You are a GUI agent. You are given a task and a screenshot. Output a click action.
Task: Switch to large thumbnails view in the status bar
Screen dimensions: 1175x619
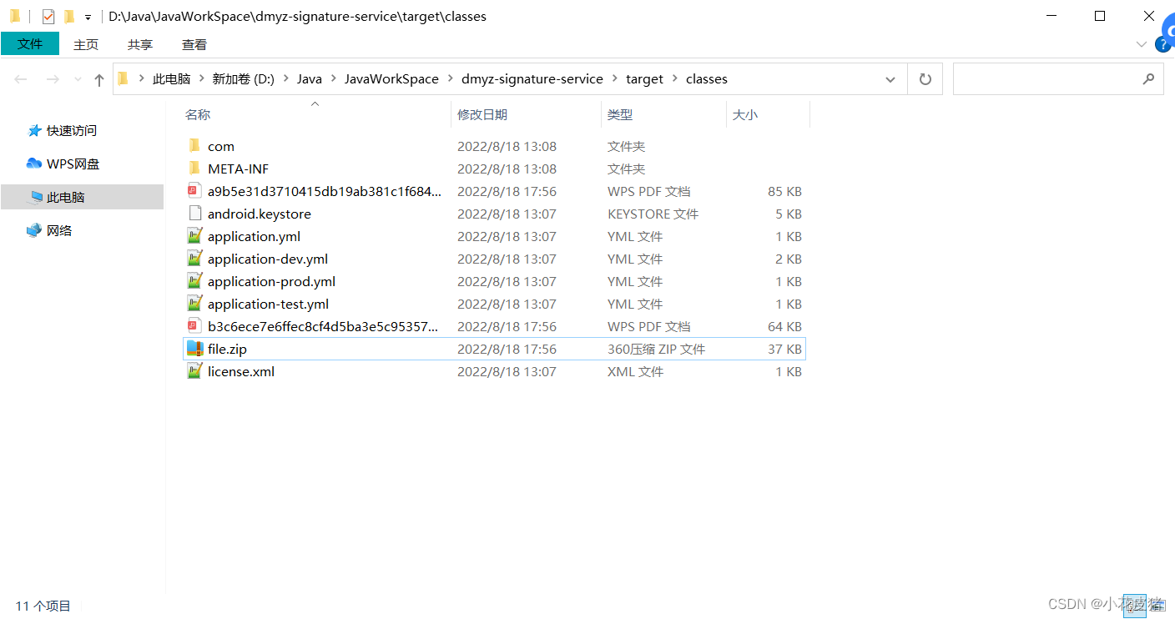[x=1157, y=606]
